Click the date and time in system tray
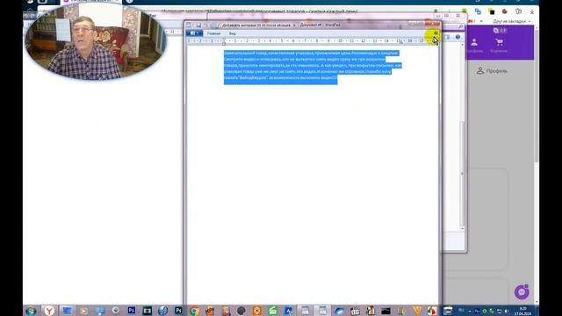 522,311
